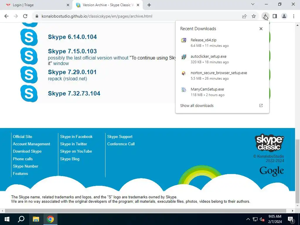
Task: Open the Chrome profile avatar
Action: tap(284, 16)
